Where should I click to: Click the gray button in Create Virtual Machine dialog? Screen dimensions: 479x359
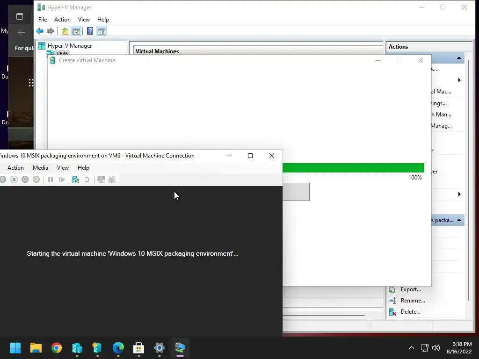point(296,192)
